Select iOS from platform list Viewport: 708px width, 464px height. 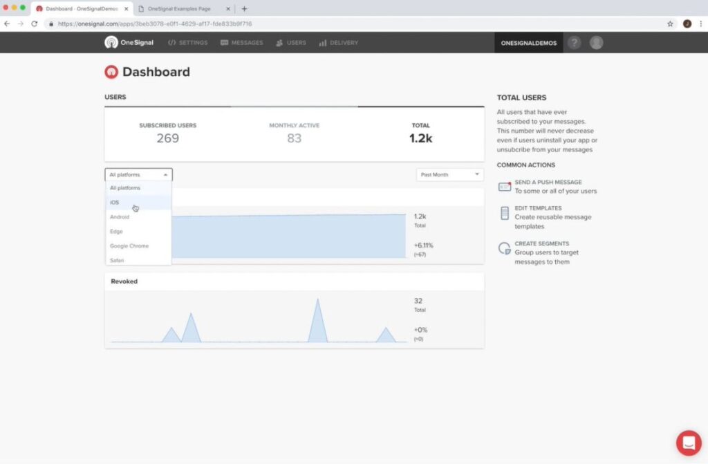coord(115,203)
